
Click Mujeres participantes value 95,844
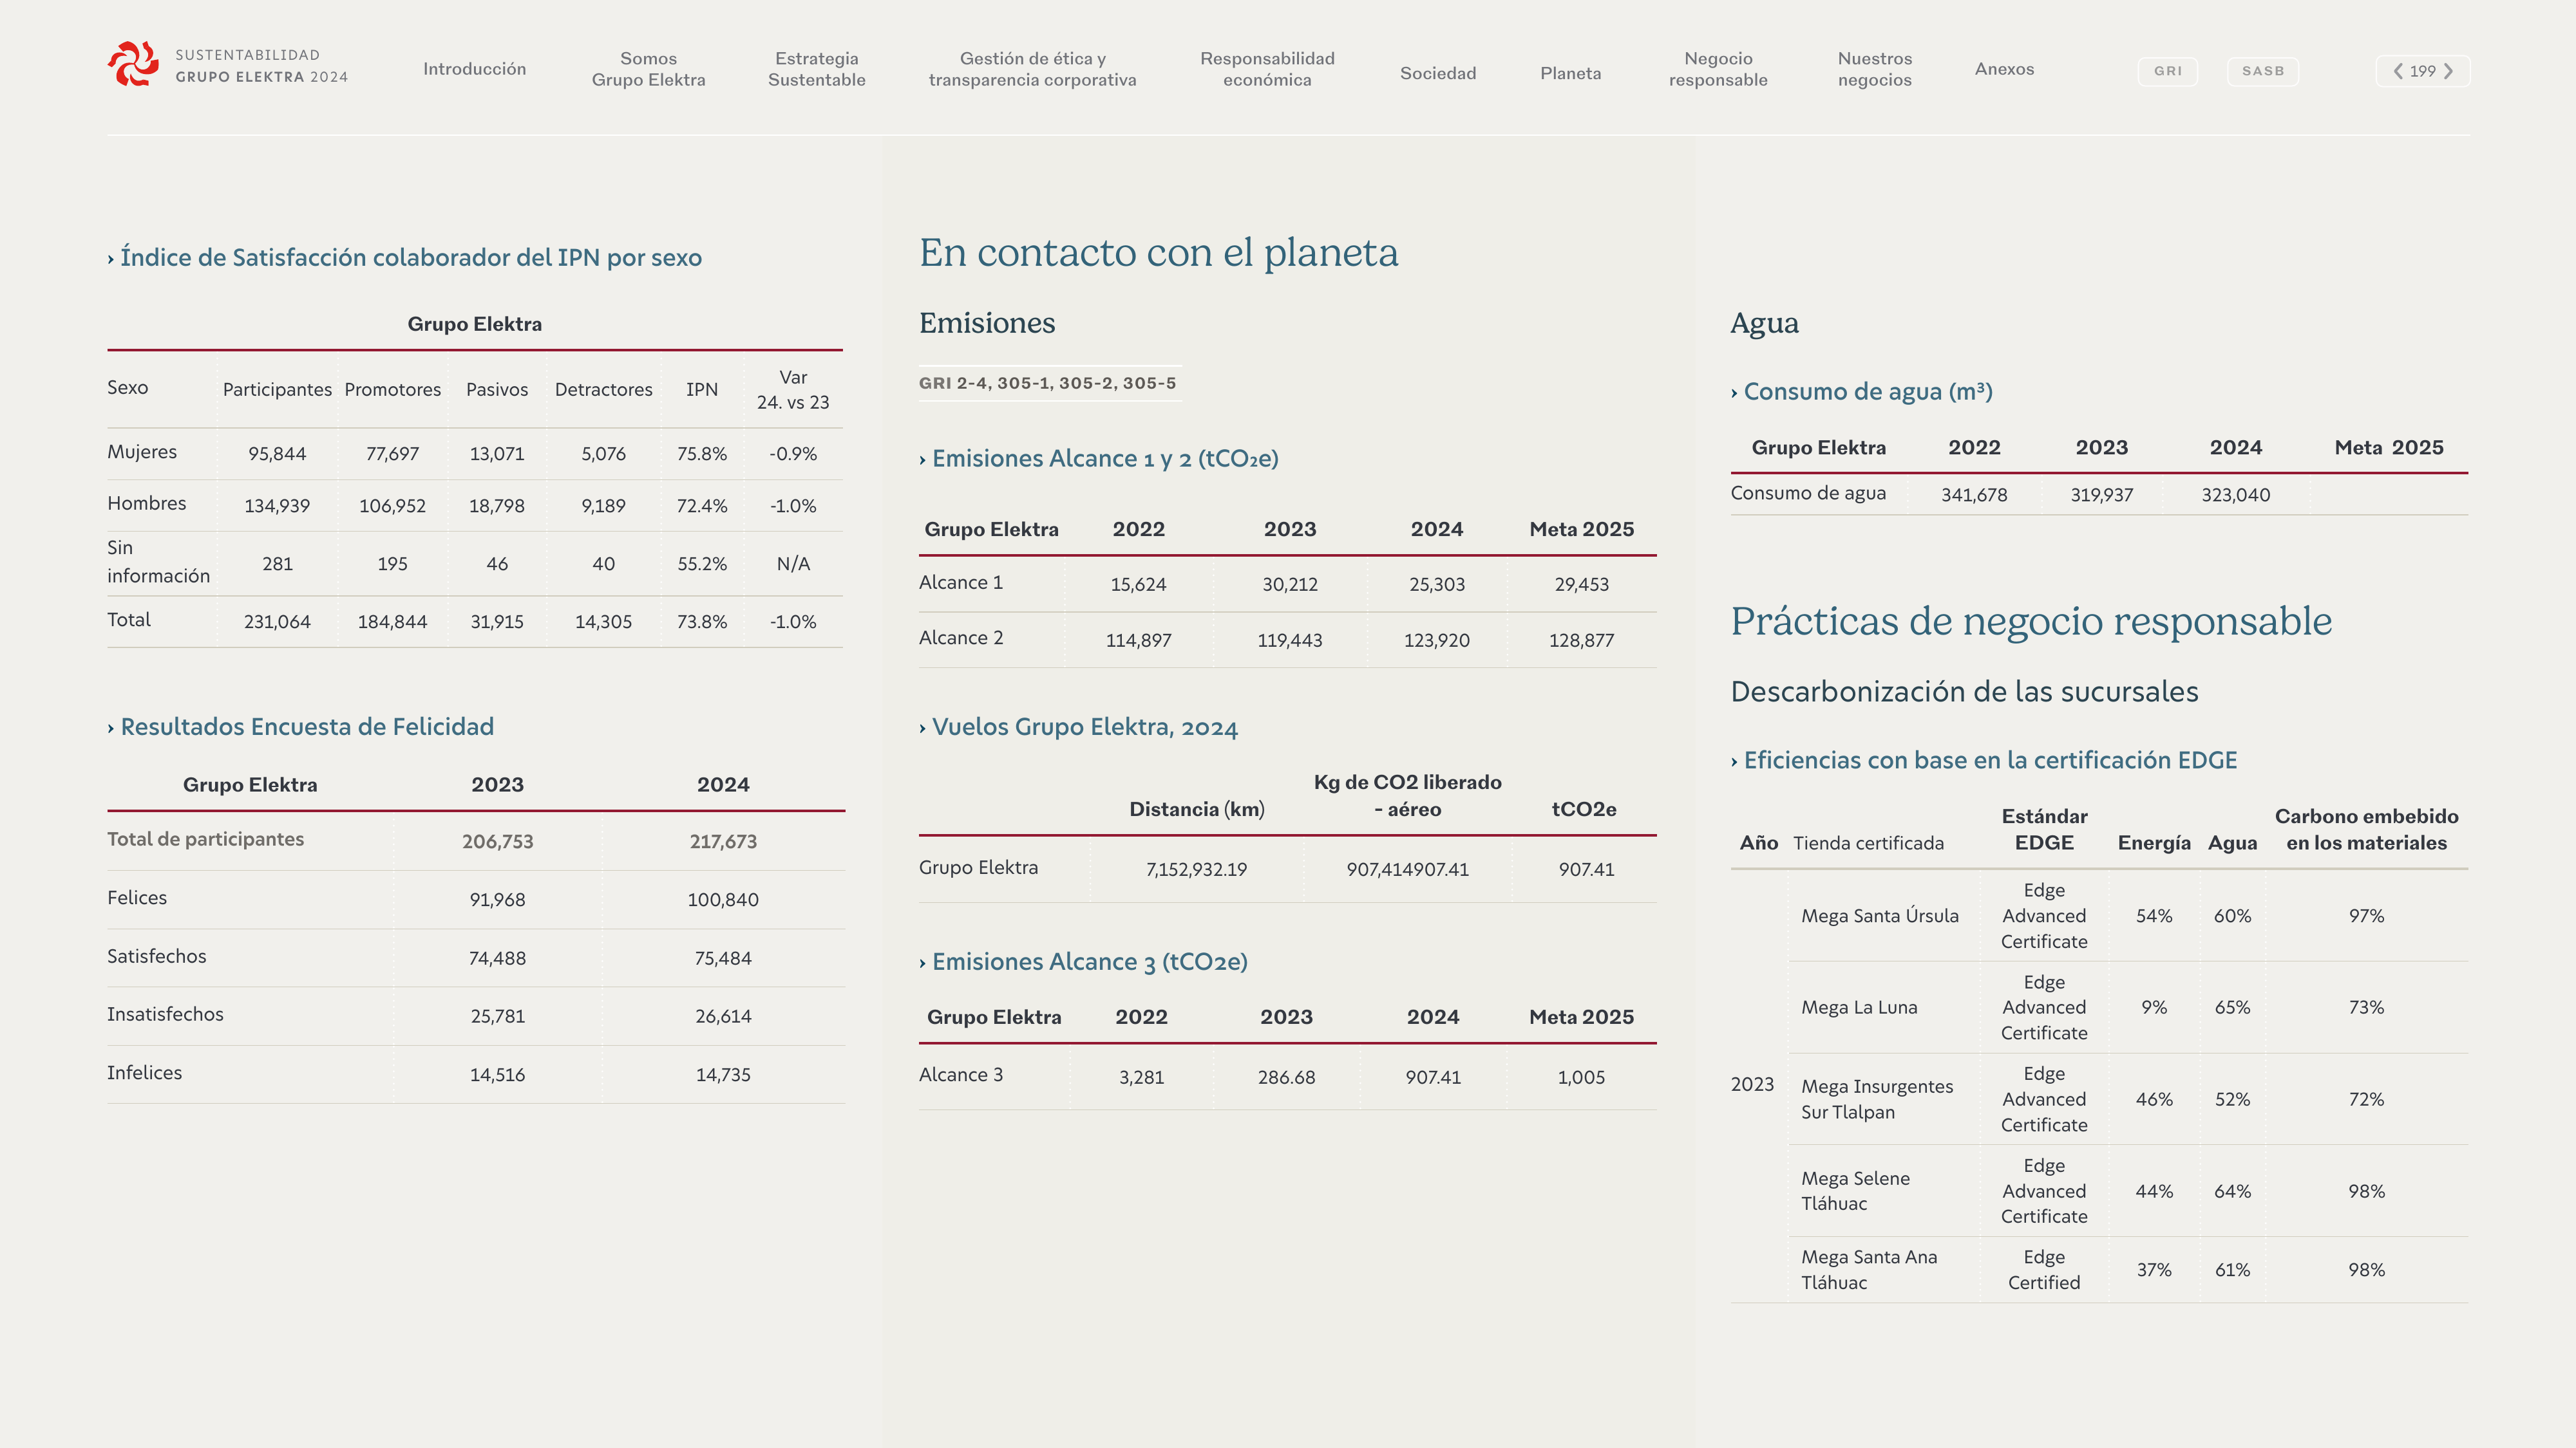point(277,454)
